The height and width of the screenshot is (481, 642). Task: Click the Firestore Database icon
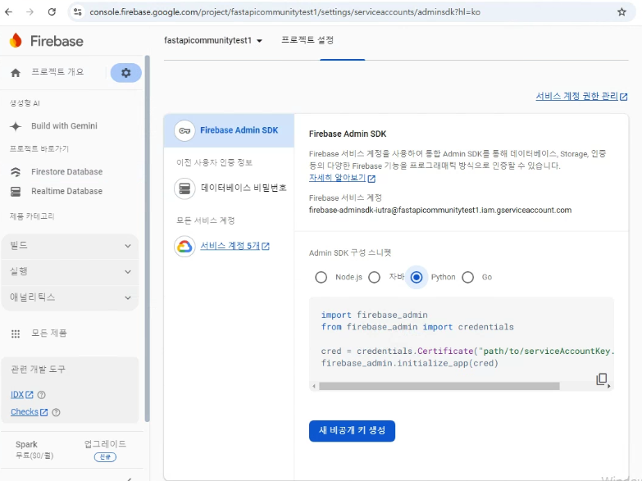(x=16, y=172)
